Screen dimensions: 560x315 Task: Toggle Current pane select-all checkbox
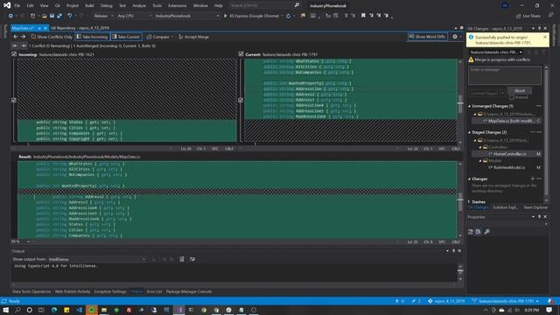click(241, 54)
